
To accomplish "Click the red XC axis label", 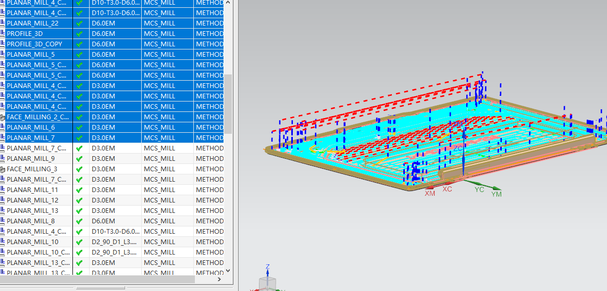I will [x=447, y=189].
